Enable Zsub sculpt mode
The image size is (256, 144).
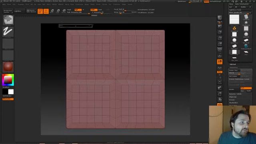pos(100,10)
